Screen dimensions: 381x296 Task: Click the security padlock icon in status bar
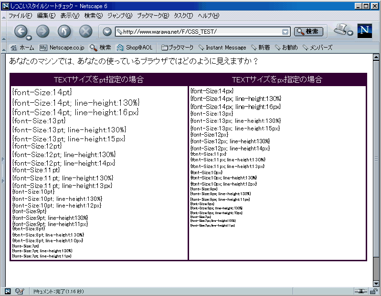click(x=374, y=291)
